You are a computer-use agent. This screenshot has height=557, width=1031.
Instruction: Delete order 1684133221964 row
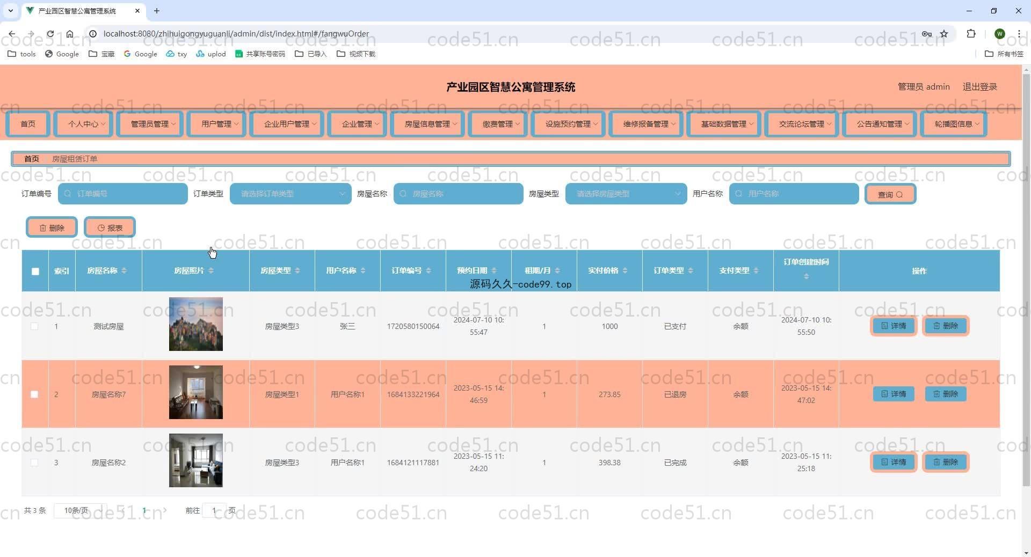[946, 394]
